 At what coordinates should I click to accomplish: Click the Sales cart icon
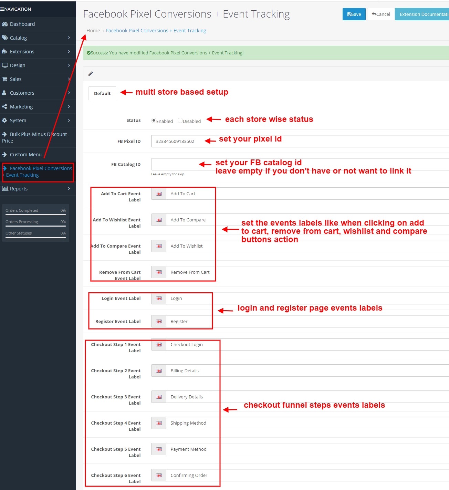click(5, 79)
